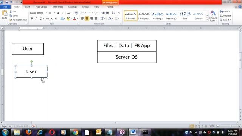The height and width of the screenshot is (136, 242).
Task: Toggle Underline formatting
Action: point(40,19)
